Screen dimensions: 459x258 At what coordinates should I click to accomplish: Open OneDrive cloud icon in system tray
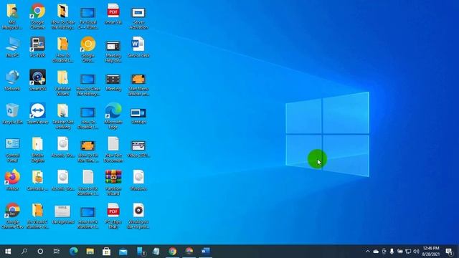click(376, 252)
